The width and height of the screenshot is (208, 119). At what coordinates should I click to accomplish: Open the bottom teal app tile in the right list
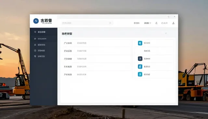pos(140,74)
